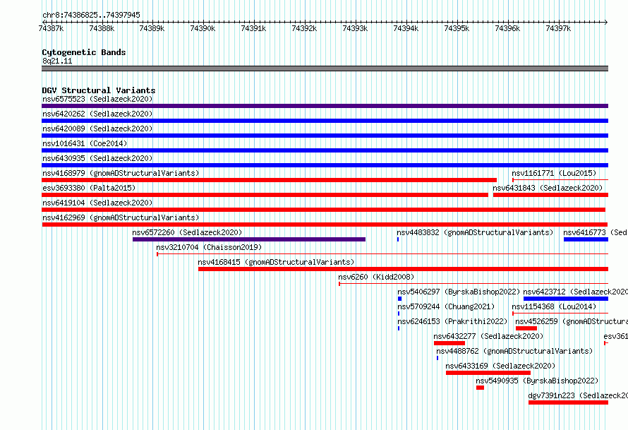Click blue bar under nsv1016431
Viewport: 628px width, 430px height.
click(325, 150)
